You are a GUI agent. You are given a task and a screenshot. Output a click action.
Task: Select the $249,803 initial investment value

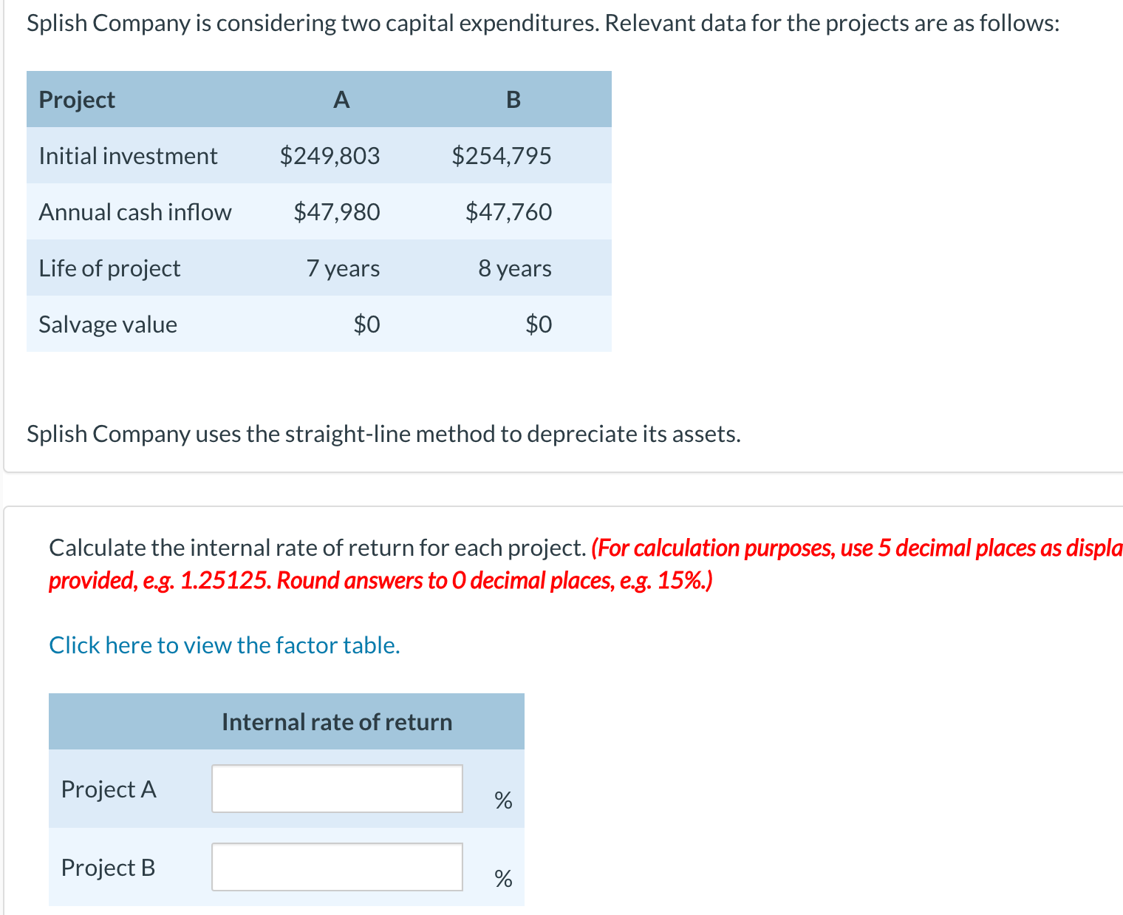coord(330,156)
